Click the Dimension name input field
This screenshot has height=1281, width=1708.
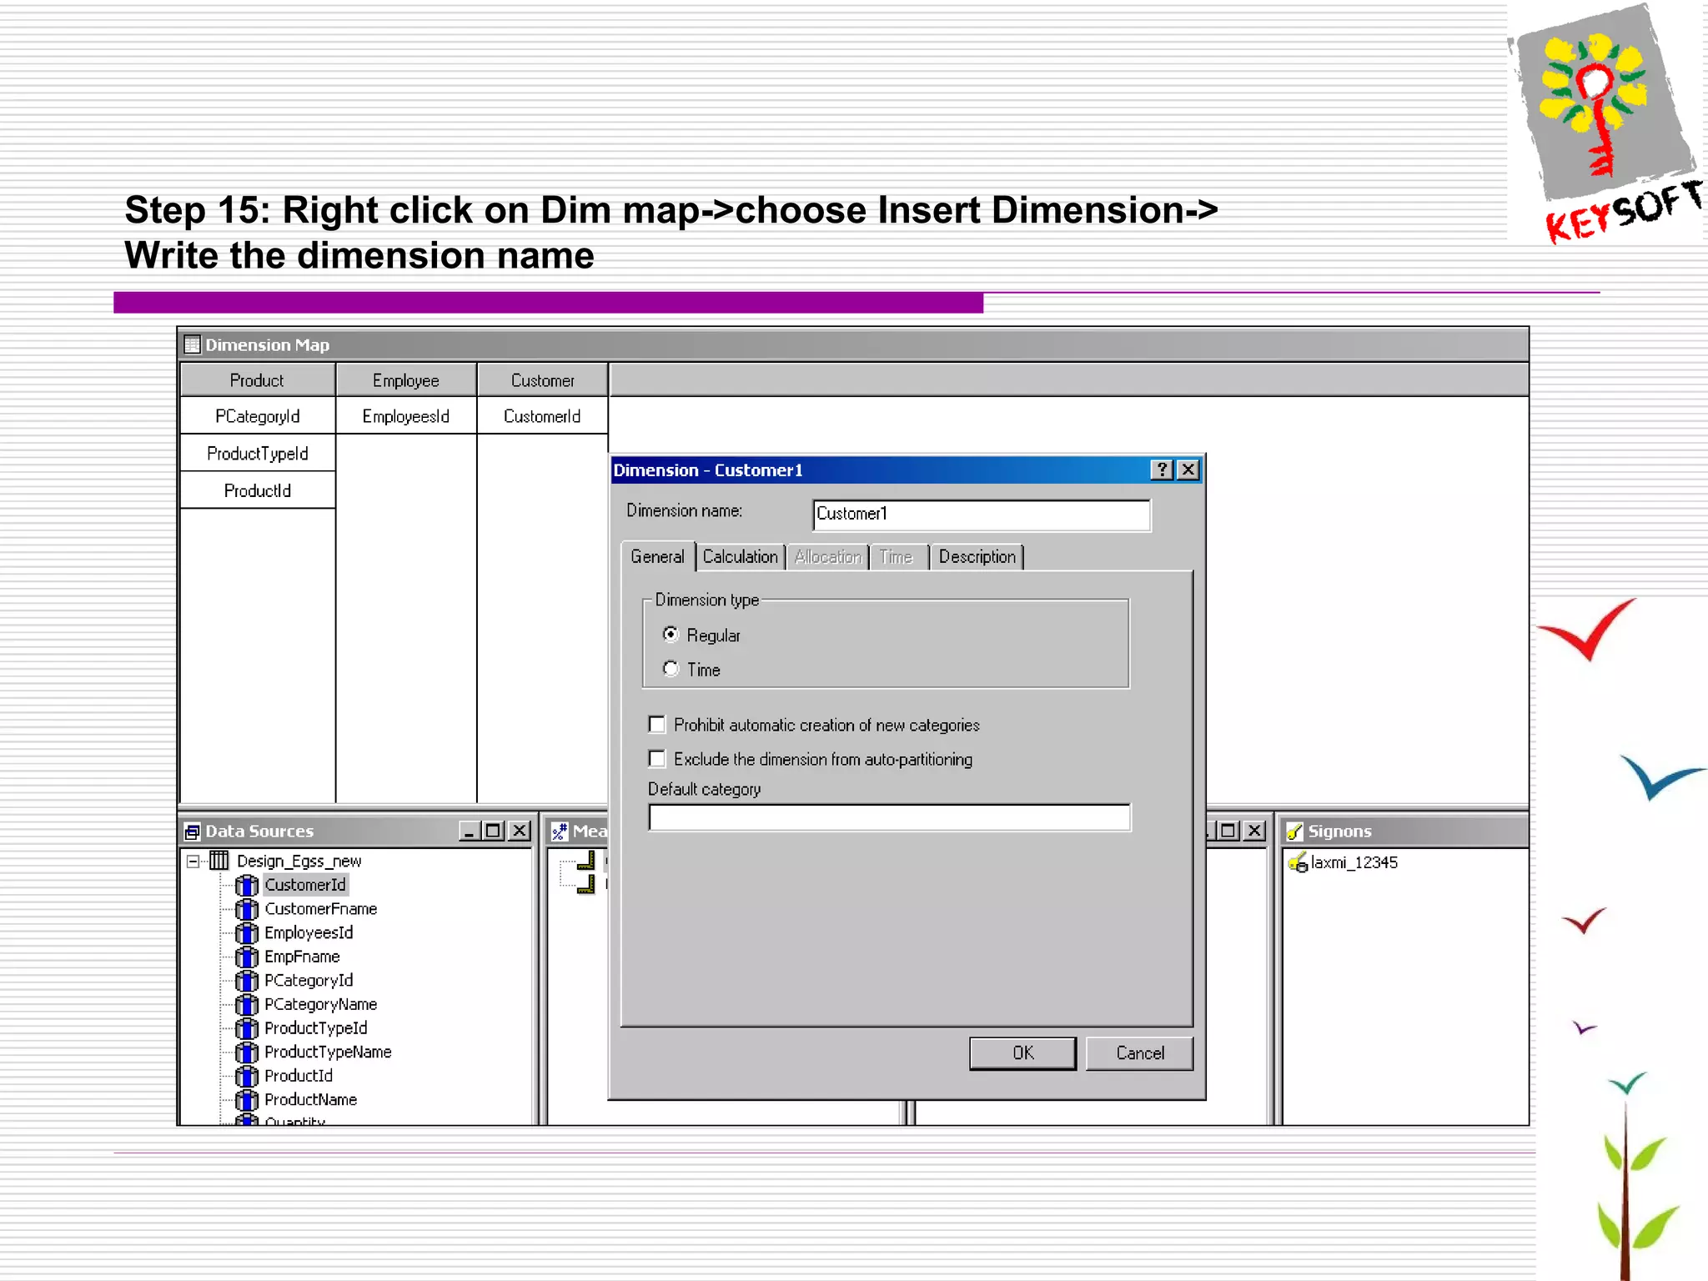(x=982, y=515)
